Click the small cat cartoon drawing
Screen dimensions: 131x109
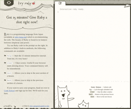(83, 104)
